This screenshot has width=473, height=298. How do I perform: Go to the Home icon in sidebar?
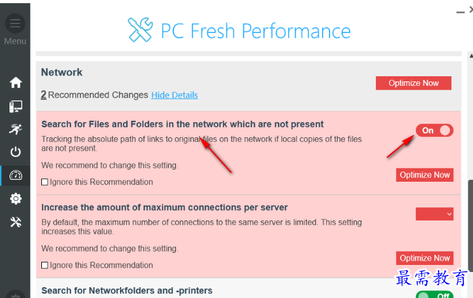click(x=16, y=83)
